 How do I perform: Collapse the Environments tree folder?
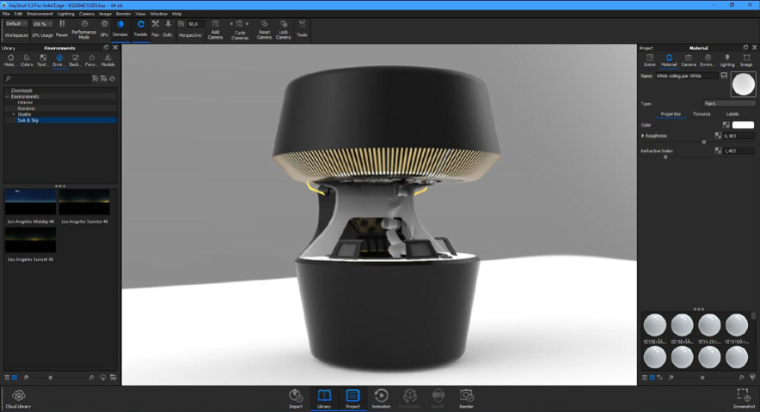coord(7,97)
